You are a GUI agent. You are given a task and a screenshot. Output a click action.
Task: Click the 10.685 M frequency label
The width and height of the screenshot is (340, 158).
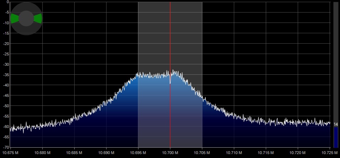coord(74,153)
